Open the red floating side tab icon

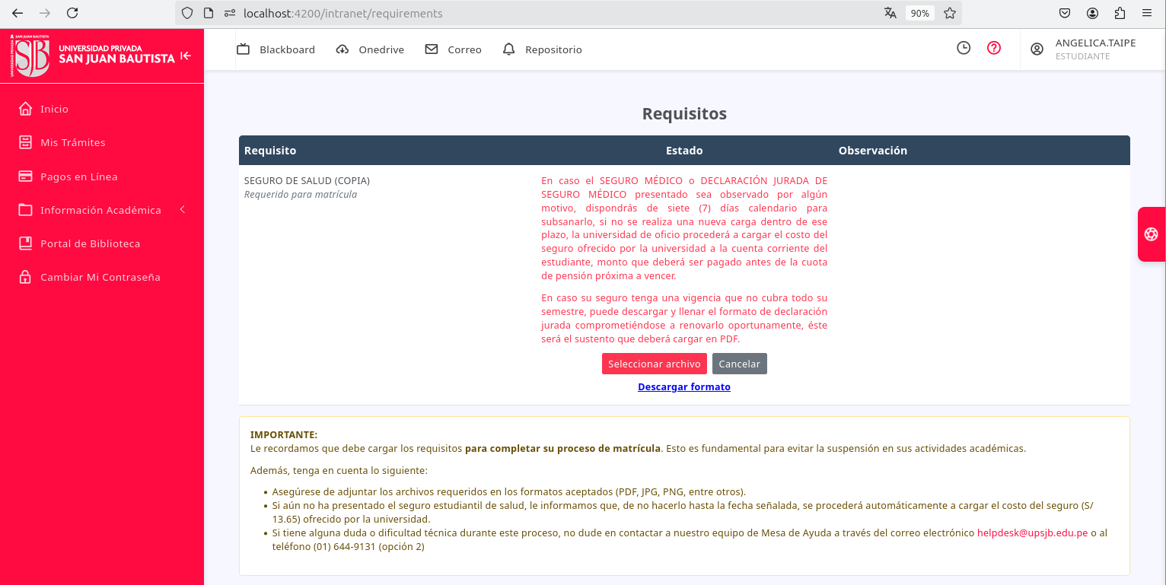pyautogui.click(x=1151, y=234)
